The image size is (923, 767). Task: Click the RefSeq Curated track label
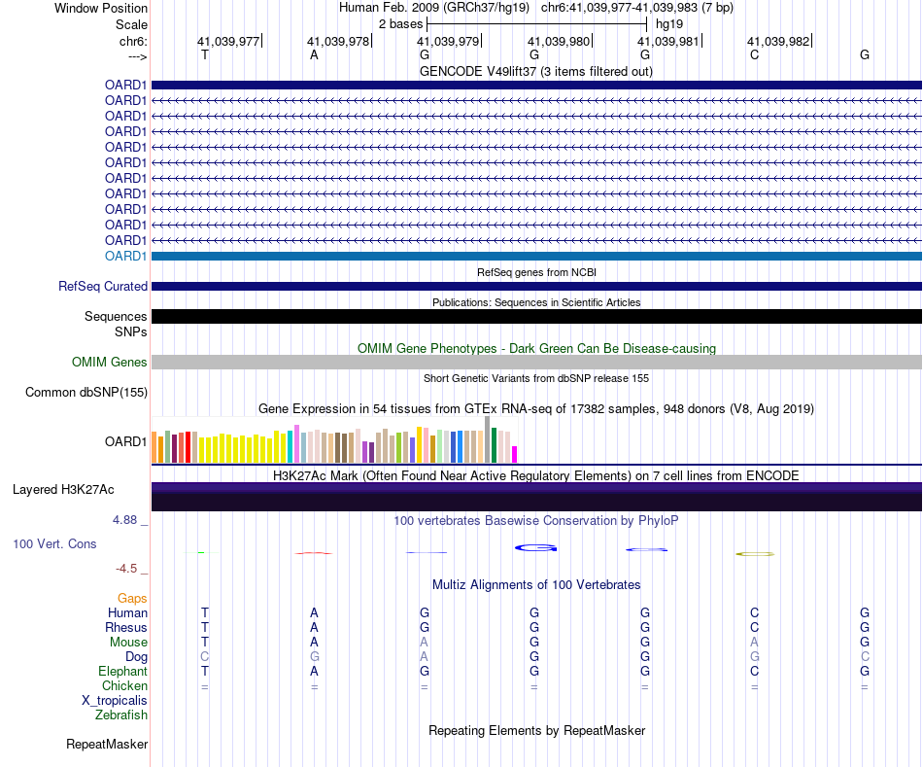(102, 287)
